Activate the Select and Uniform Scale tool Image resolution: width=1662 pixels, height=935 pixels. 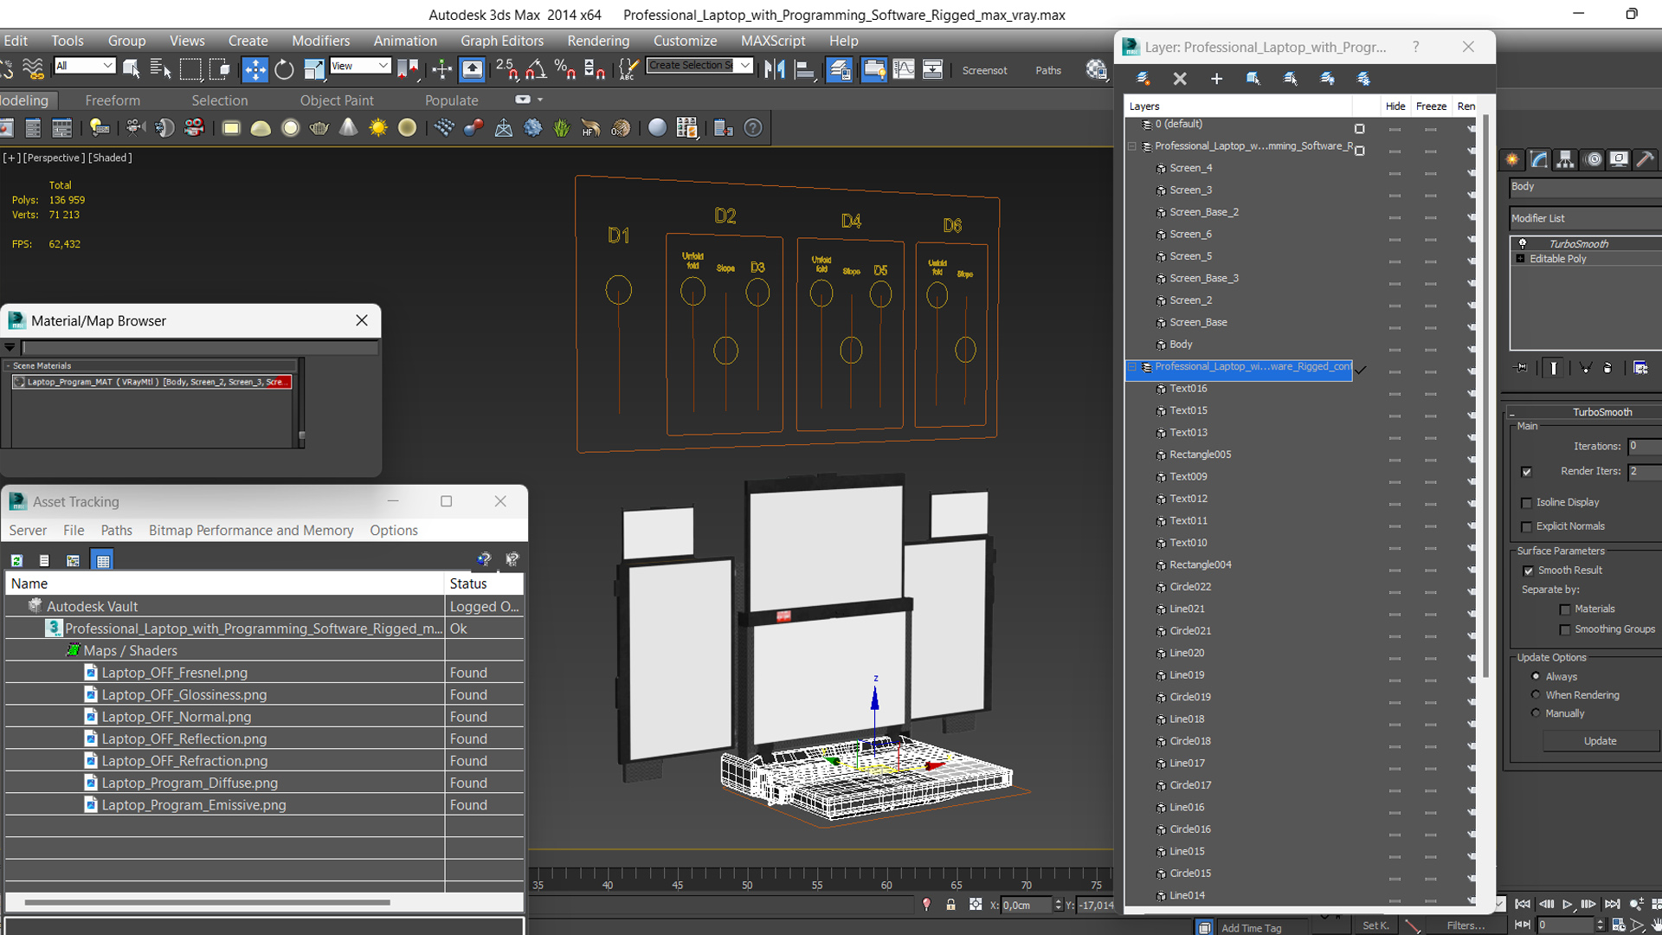click(x=313, y=69)
